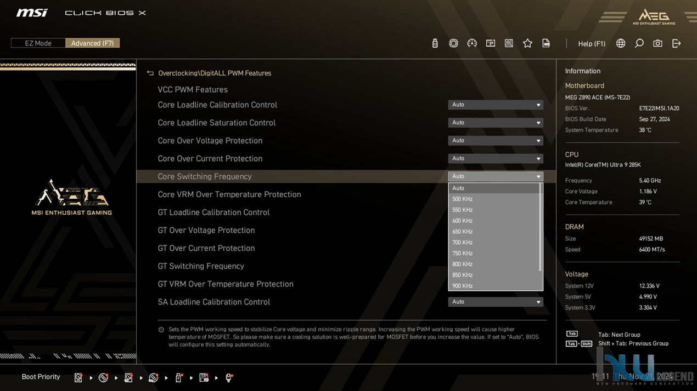This screenshot has height=391, width=697.
Task: Select first optical disc boot priority icon
Action: tap(103, 377)
